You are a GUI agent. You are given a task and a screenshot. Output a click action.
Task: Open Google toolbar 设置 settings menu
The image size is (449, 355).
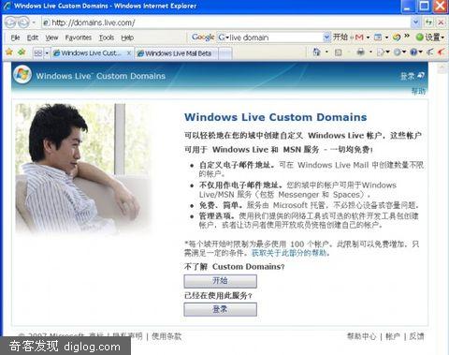[x=430, y=37]
